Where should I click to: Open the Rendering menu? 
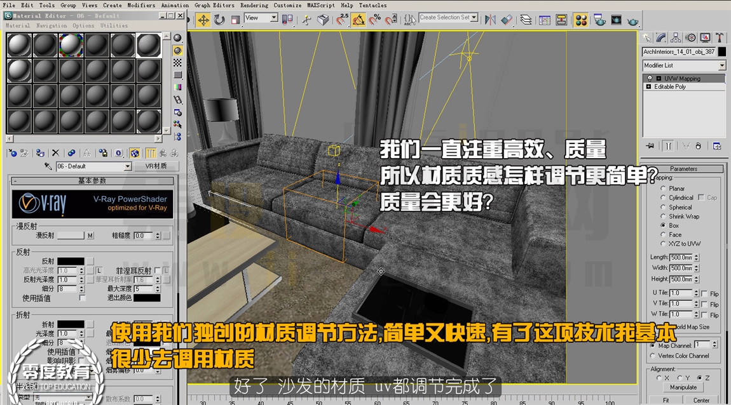tap(254, 5)
